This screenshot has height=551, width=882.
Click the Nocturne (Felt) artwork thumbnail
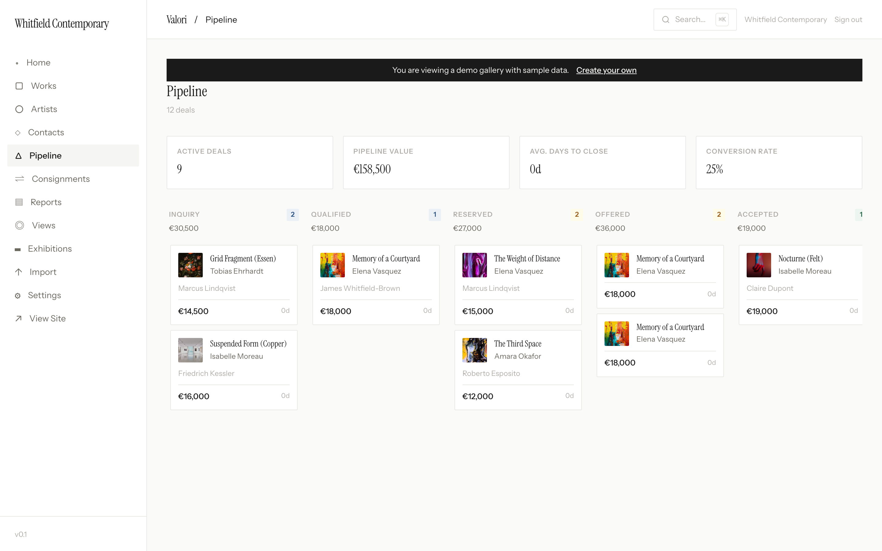[759, 265]
